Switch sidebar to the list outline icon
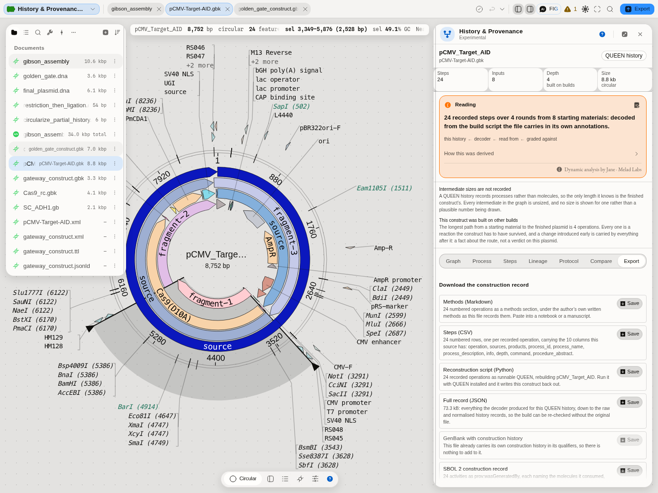This screenshot has width=658, height=493. (26, 32)
